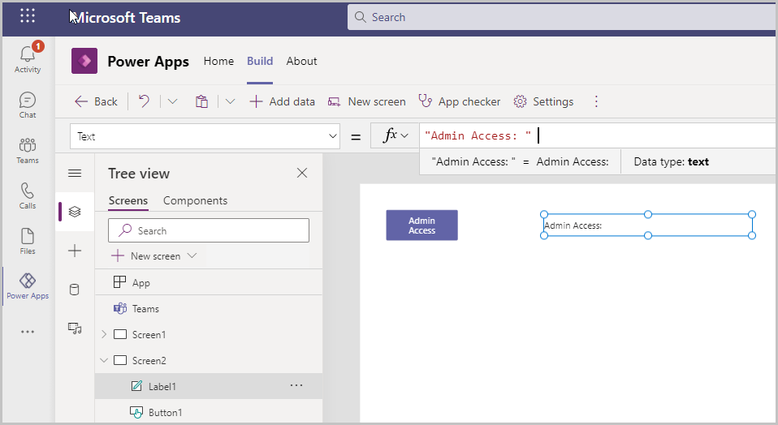
Task: Open Chat in the Teams sidebar
Action: click(28, 105)
